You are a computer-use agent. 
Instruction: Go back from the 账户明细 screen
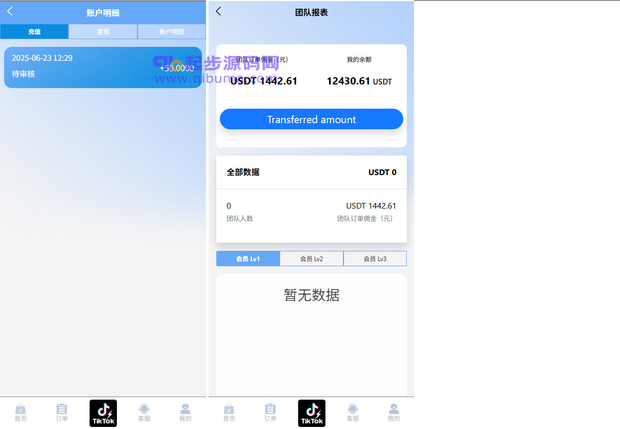(x=10, y=11)
